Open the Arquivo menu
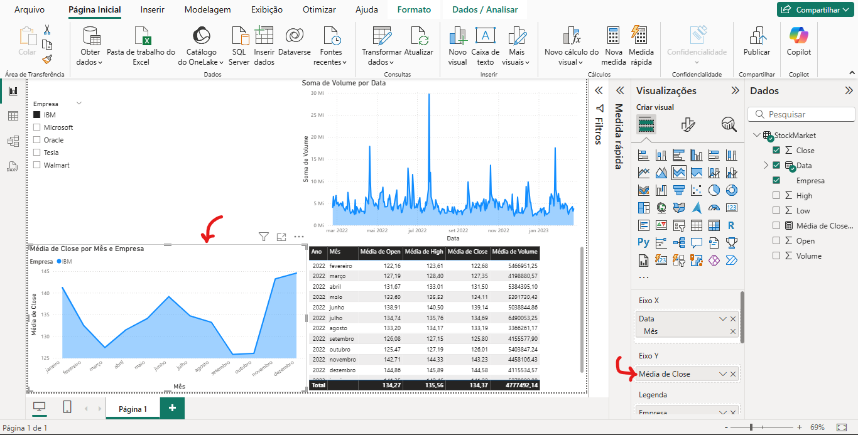 click(x=30, y=9)
